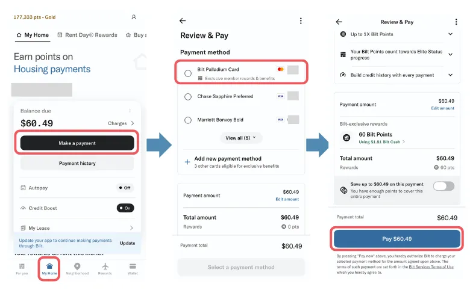
Task: Click the Pay $60.49 button
Action: (396, 239)
